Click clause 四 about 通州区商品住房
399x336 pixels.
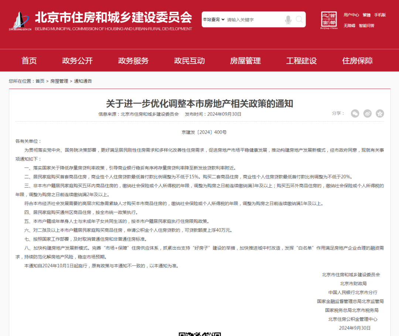(x=81, y=212)
